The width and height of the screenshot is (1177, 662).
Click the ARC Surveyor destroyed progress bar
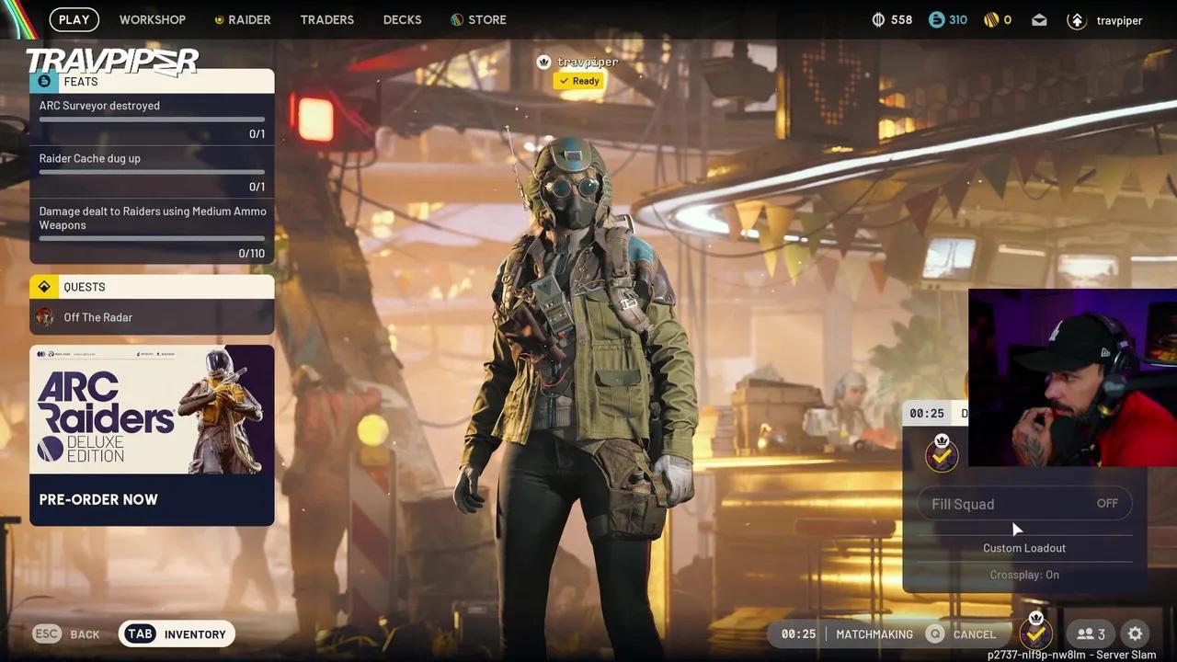(x=152, y=120)
